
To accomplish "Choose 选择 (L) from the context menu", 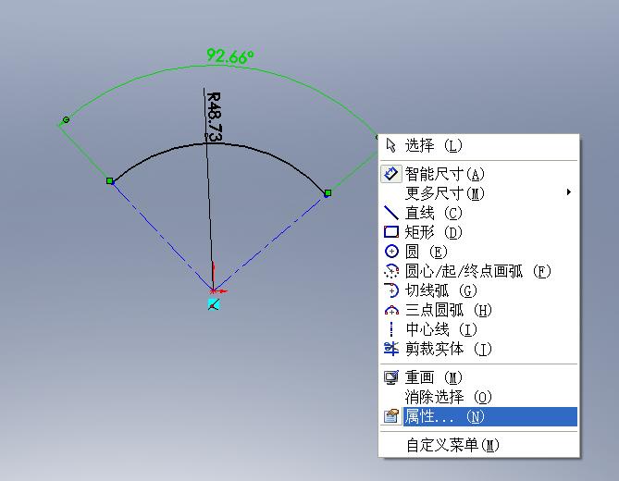I will 479,145.
